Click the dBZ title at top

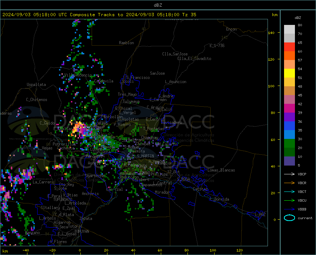coord(158,5)
